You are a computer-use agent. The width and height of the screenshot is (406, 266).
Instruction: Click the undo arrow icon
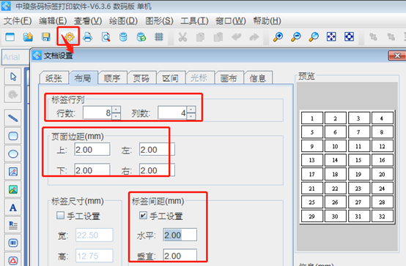(x=236, y=37)
